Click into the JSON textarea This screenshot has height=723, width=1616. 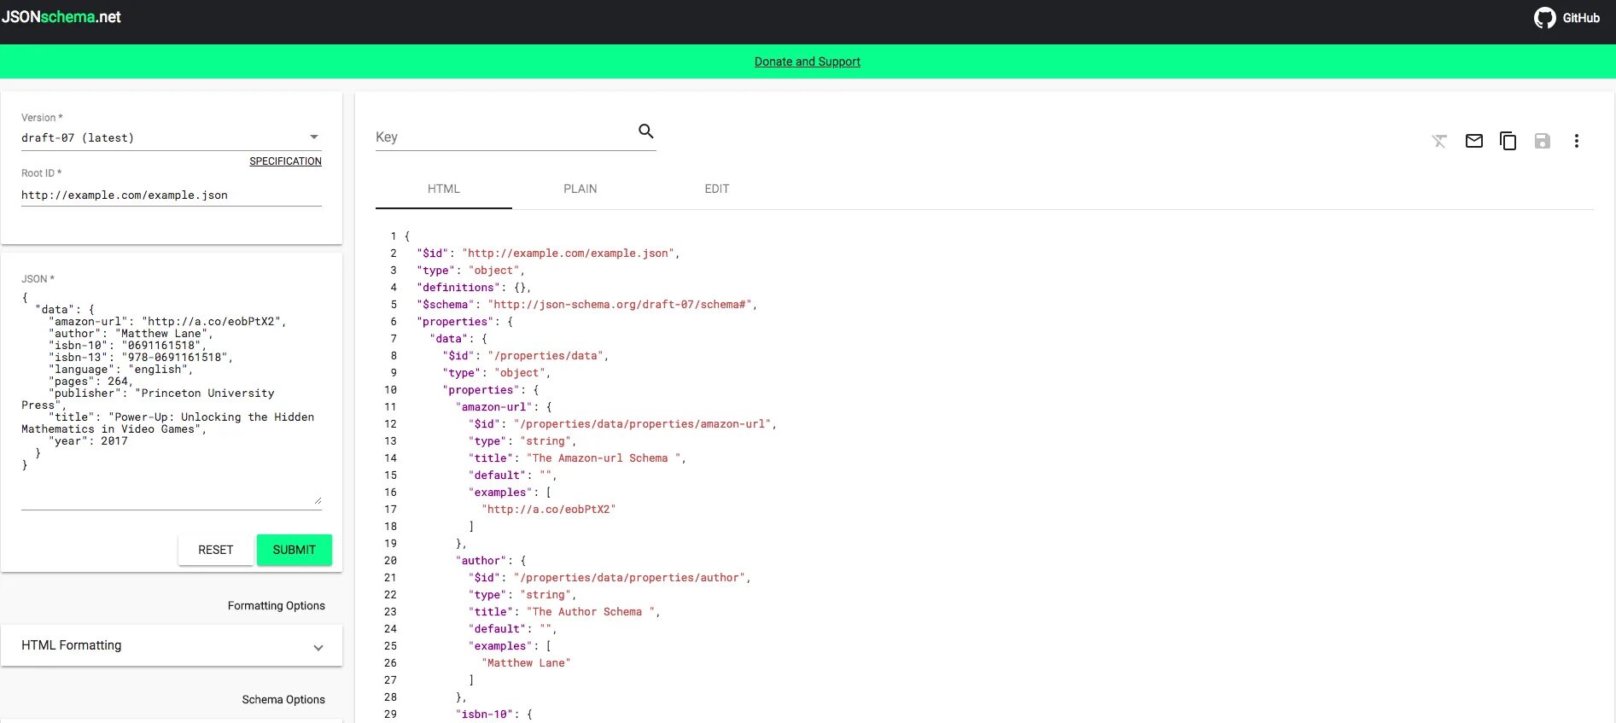click(x=171, y=398)
